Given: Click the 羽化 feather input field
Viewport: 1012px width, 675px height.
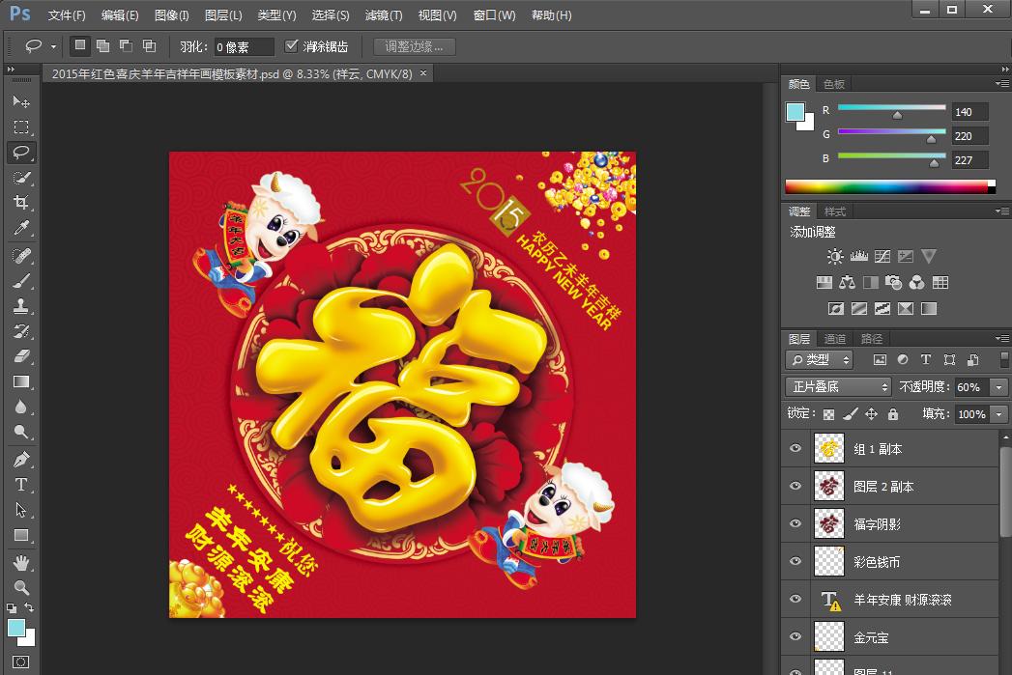Looking at the screenshot, I should 244,46.
